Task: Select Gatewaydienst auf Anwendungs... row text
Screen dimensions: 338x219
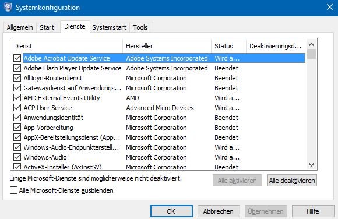Action: pyautogui.click(x=72, y=88)
